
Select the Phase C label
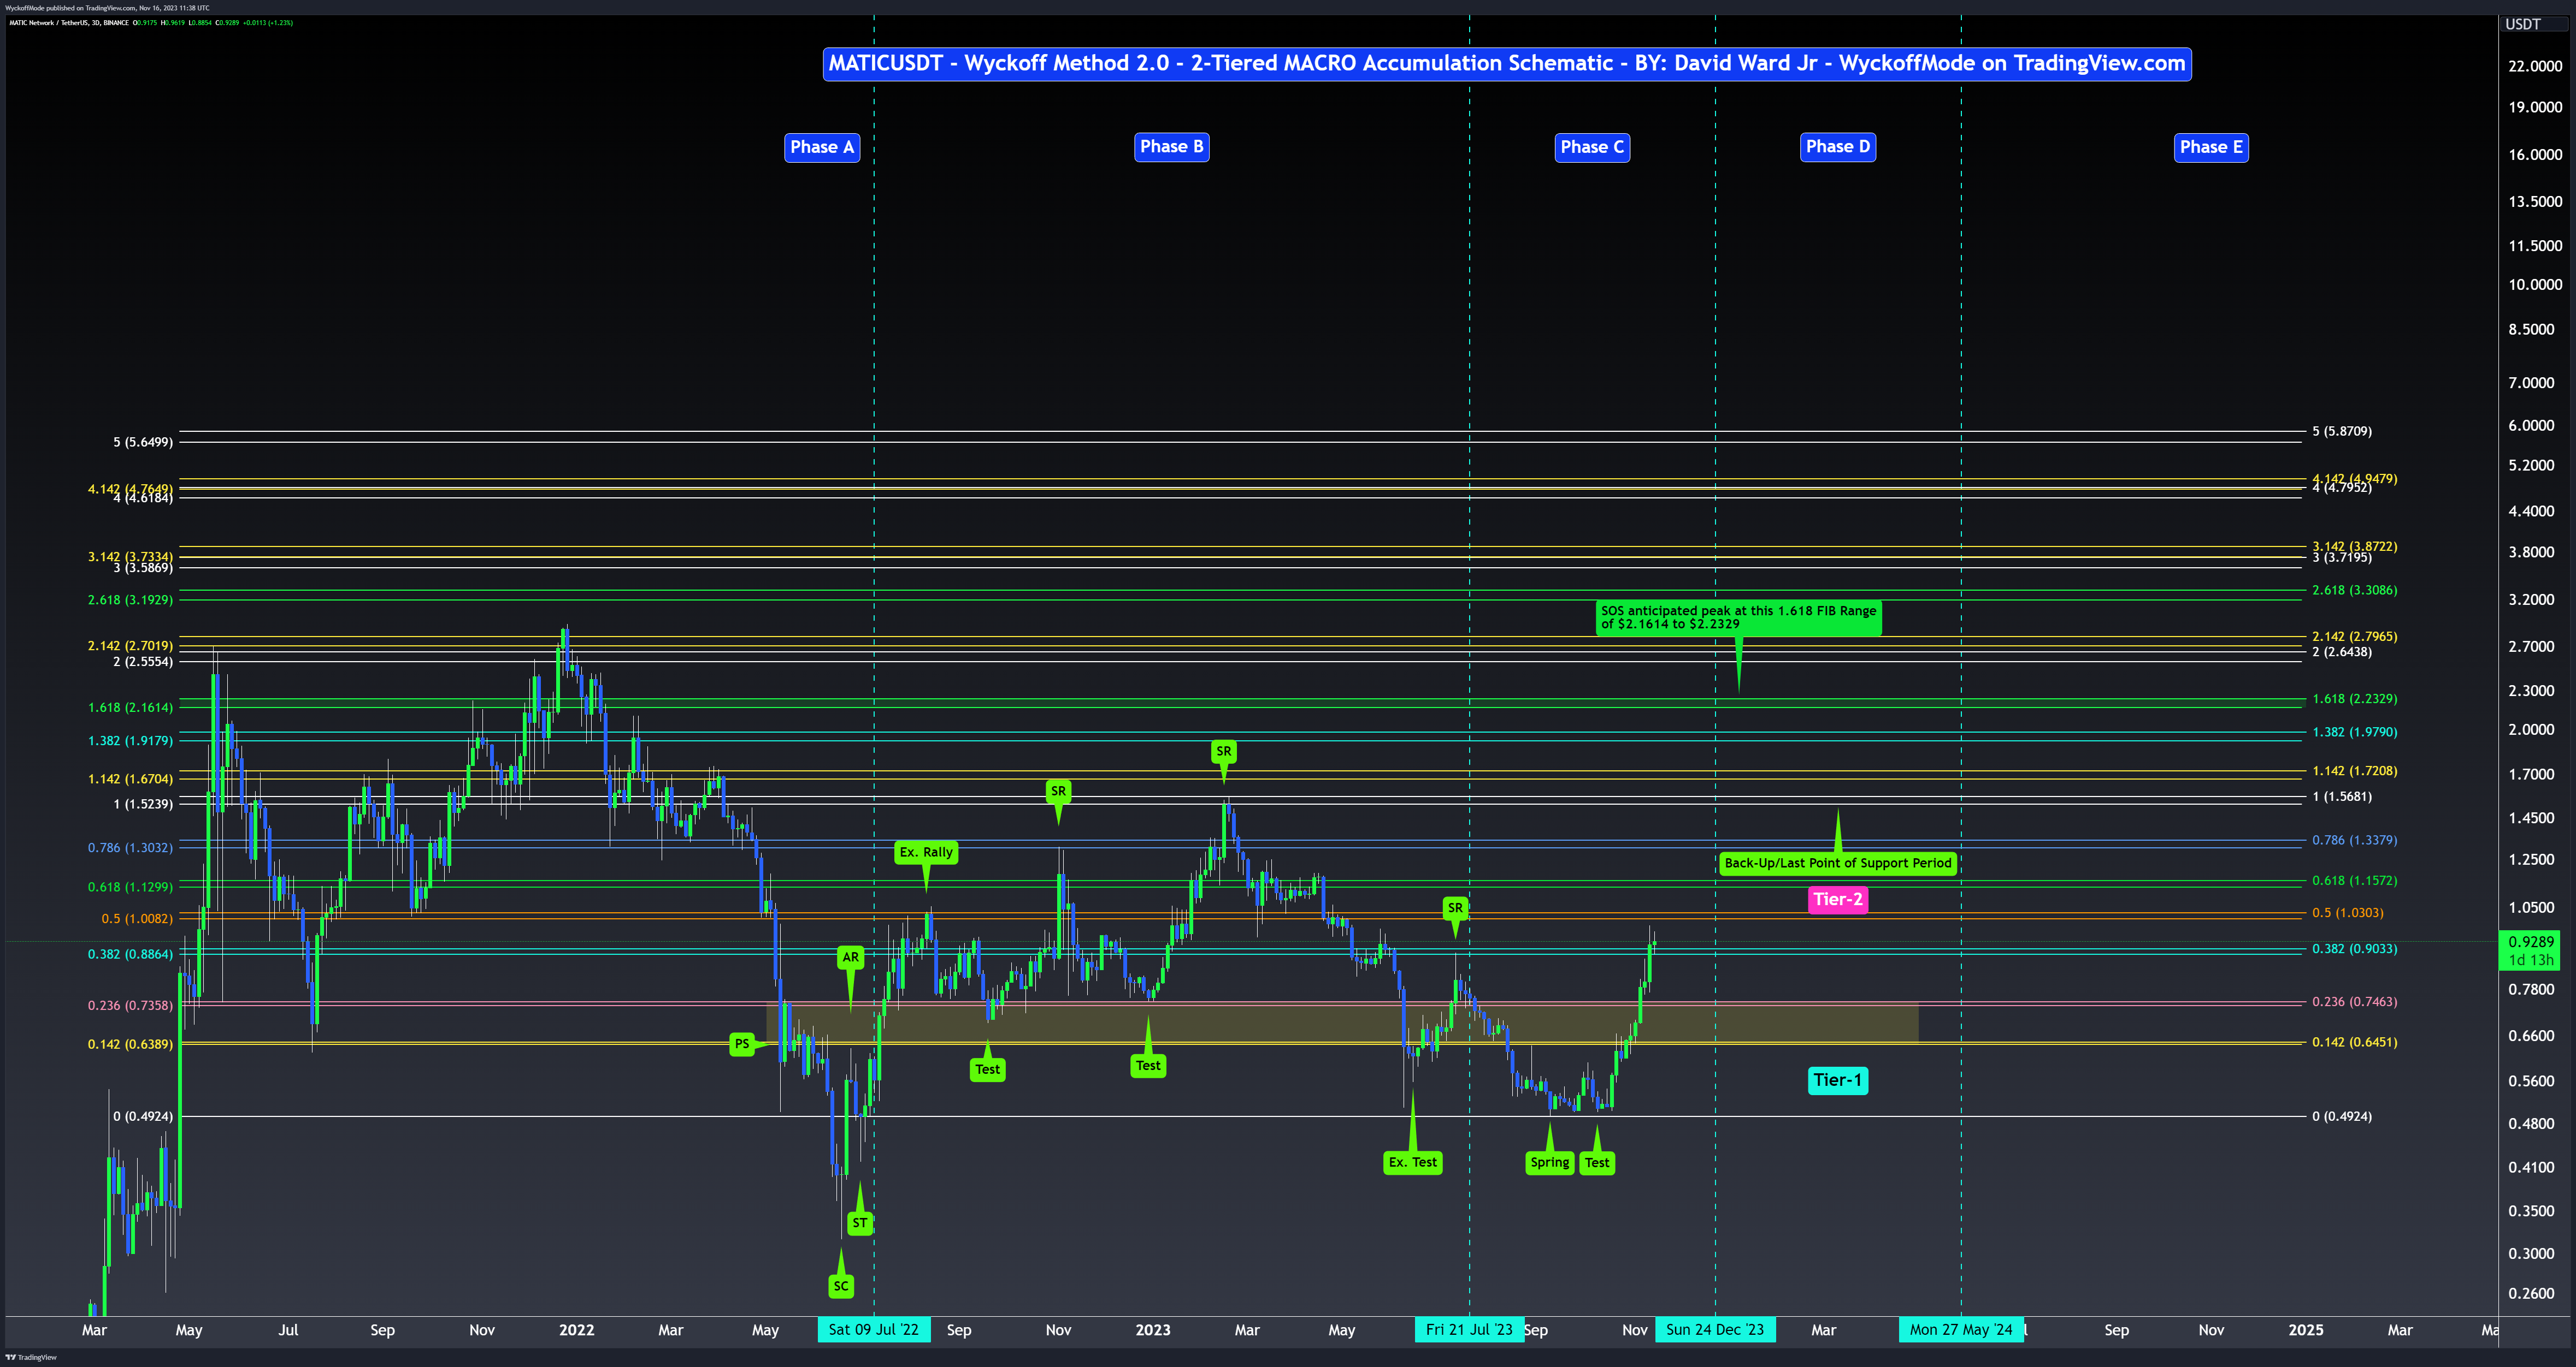[1592, 148]
